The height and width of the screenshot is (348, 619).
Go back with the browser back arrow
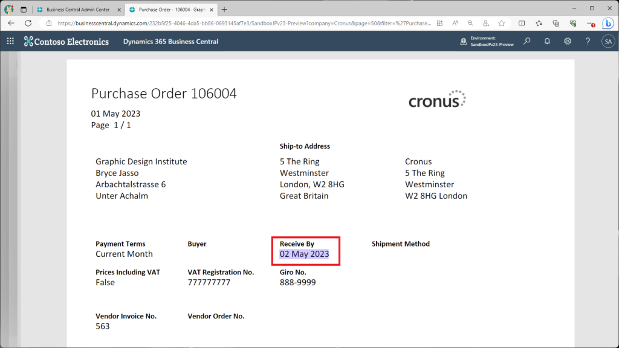point(11,24)
